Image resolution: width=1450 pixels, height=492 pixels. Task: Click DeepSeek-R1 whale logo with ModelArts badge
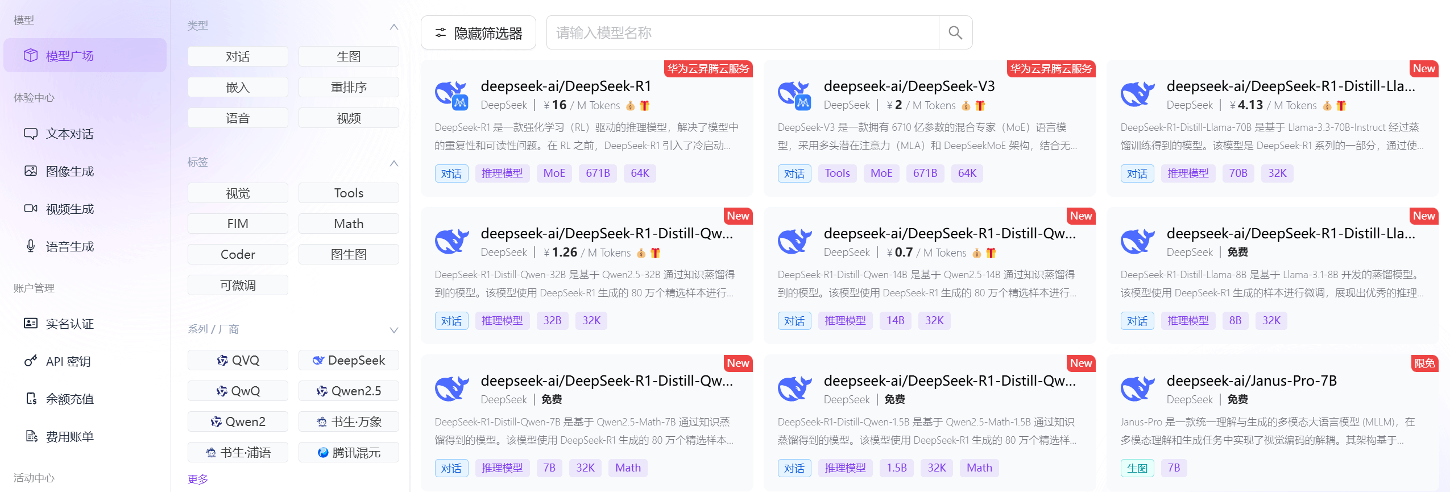452,95
